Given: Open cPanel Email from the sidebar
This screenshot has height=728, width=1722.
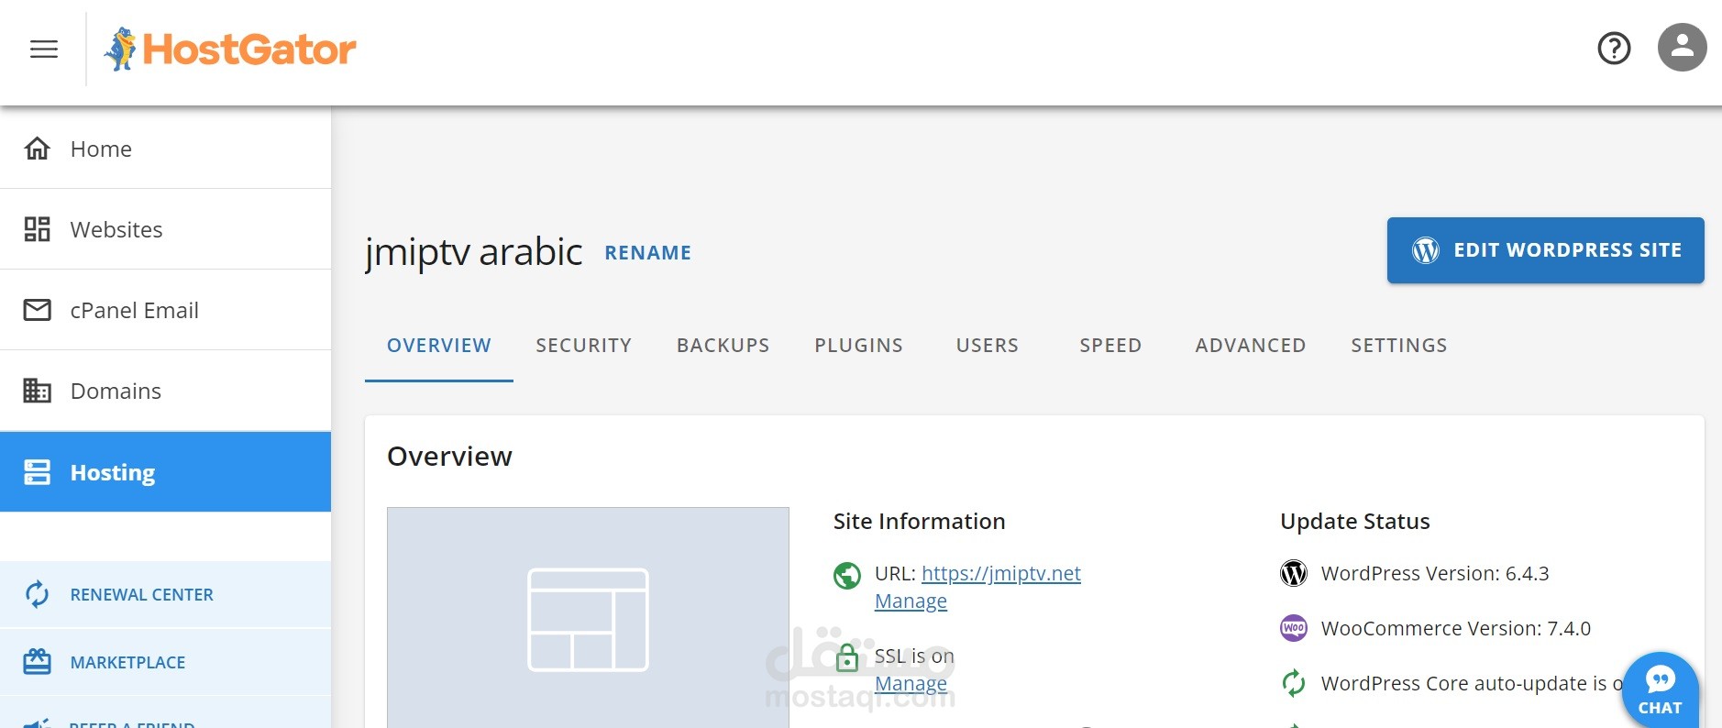Looking at the screenshot, I should (165, 310).
